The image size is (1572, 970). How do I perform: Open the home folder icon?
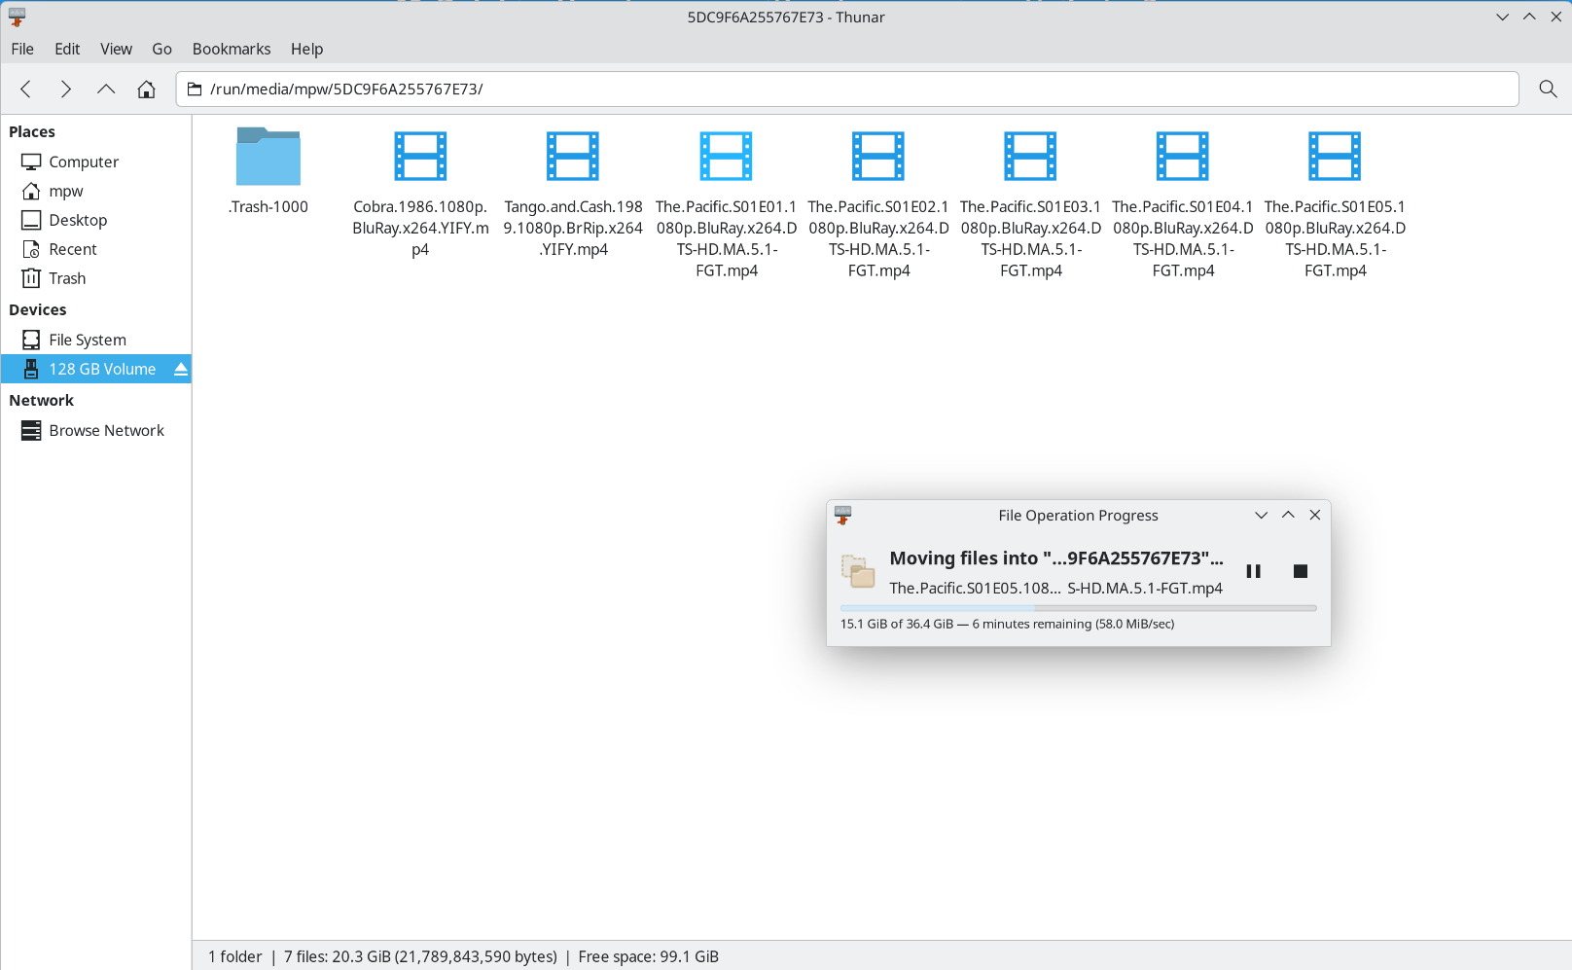tap(146, 90)
